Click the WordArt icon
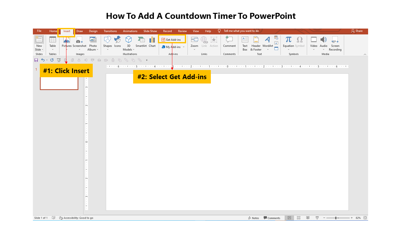The width and height of the screenshot is (401, 226). 267,40
